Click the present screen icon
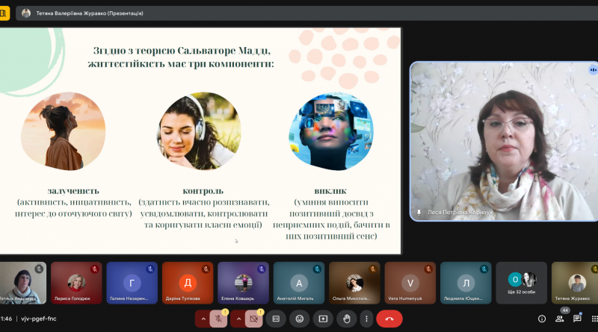Image resolution: width=598 pixels, height=332 pixels. click(x=323, y=319)
